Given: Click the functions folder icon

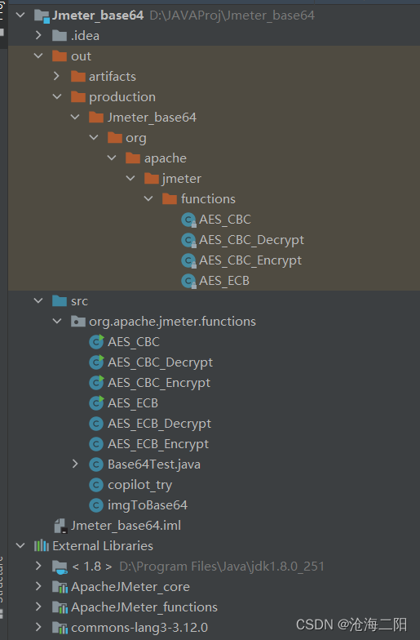Looking at the screenshot, I should click(170, 199).
